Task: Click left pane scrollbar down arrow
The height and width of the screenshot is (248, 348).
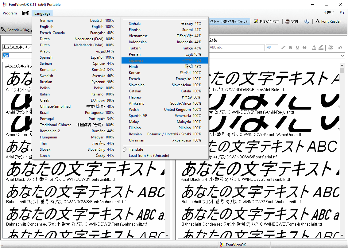Action: 167,235
